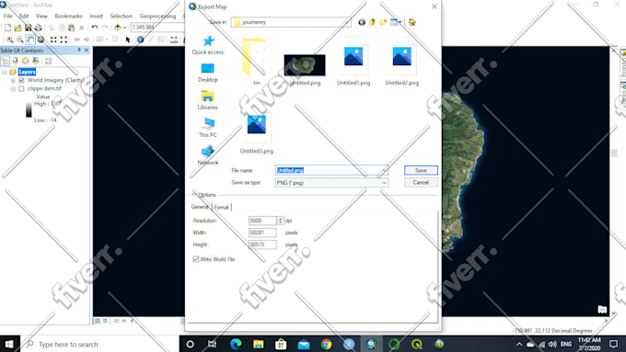Switch TOC to List By Drawing Order

(x=6, y=61)
